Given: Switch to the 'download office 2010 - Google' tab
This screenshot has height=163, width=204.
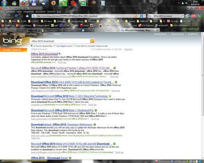Looking at the screenshot, I should tap(60, 30).
